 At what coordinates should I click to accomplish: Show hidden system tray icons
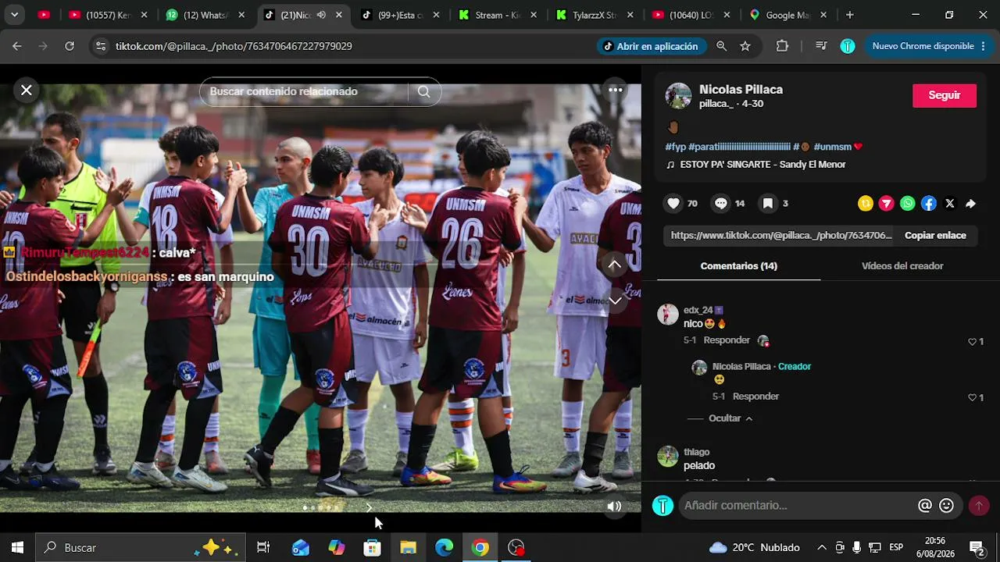click(x=821, y=548)
